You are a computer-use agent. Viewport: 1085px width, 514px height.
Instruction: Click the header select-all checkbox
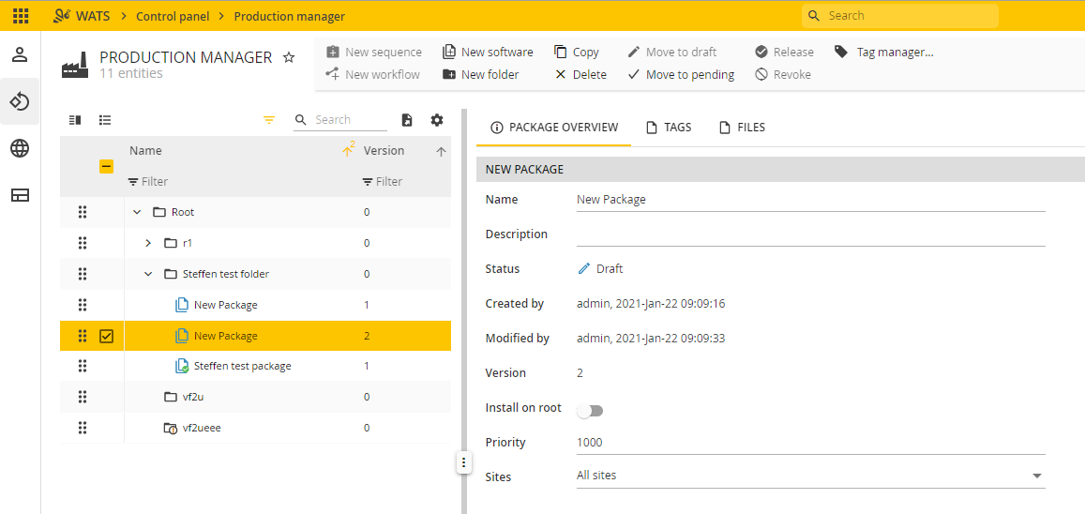(107, 166)
